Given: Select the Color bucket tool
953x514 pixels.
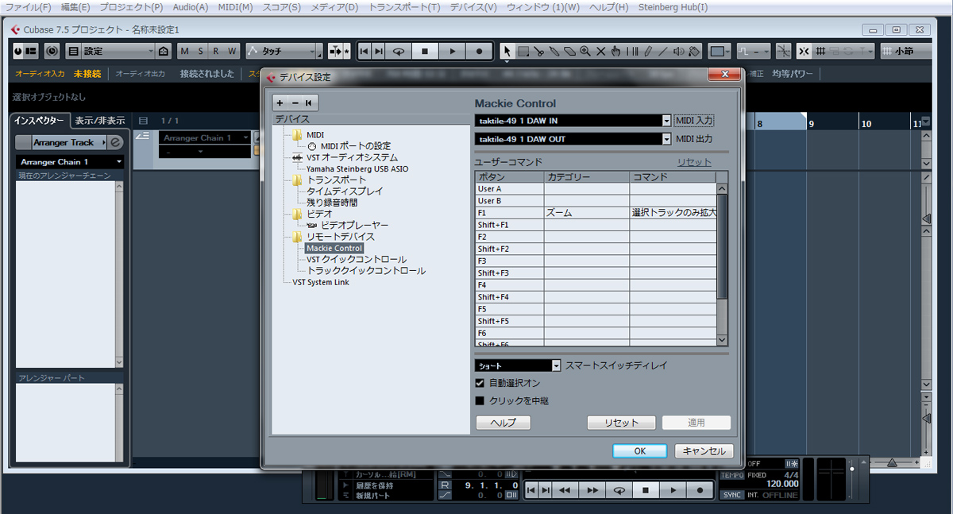Looking at the screenshot, I should click(693, 51).
